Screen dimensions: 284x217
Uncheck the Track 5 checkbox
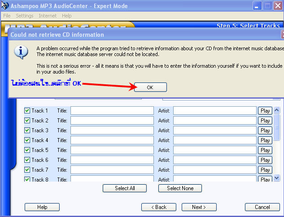[27, 150]
